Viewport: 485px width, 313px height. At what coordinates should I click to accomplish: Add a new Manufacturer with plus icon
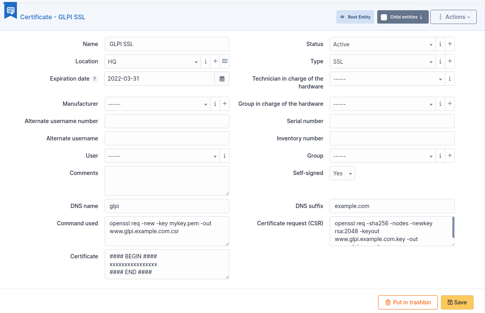[x=225, y=104]
